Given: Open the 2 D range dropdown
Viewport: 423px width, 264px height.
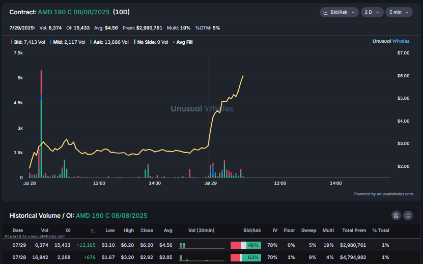Looking at the screenshot, I should click(x=372, y=12).
